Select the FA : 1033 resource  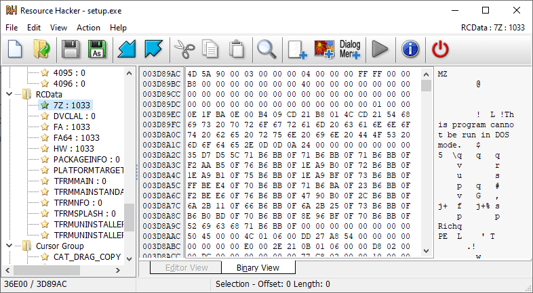click(x=72, y=127)
